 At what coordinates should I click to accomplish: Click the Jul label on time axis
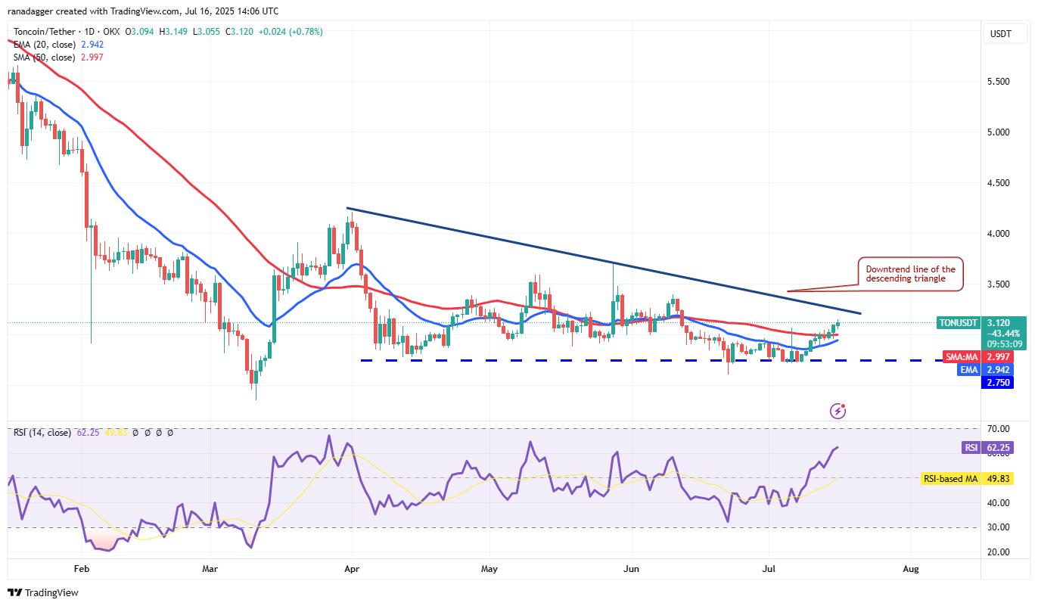click(x=769, y=569)
